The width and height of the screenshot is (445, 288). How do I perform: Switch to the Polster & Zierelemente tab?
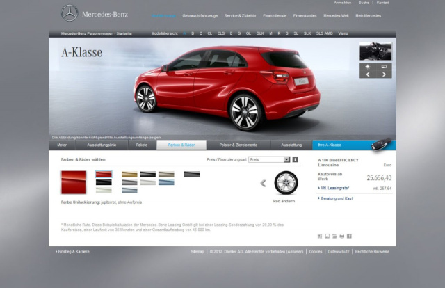pyautogui.click(x=238, y=145)
